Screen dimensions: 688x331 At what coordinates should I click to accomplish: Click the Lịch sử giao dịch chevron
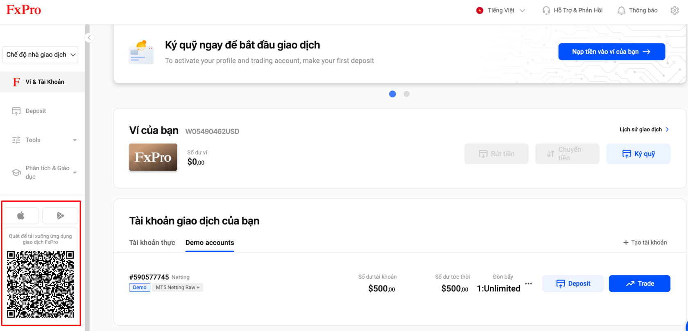pos(668,130)
